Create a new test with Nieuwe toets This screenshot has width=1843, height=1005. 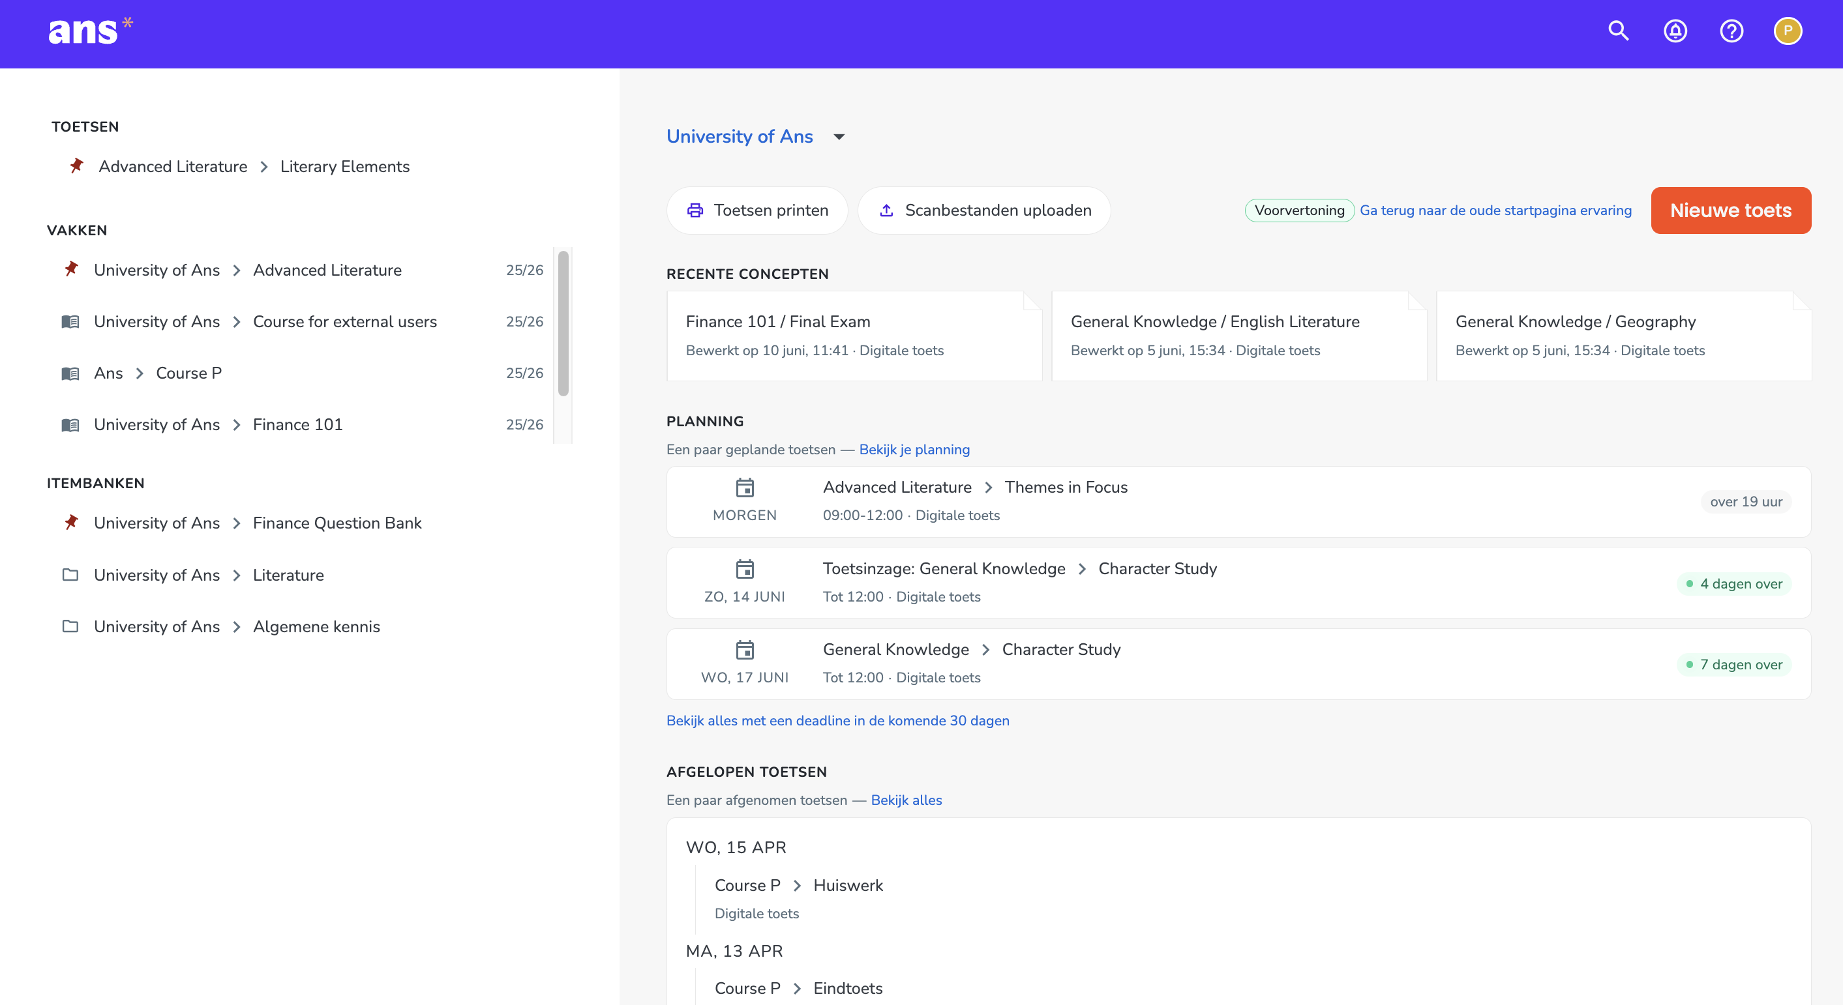point(1731,210)
